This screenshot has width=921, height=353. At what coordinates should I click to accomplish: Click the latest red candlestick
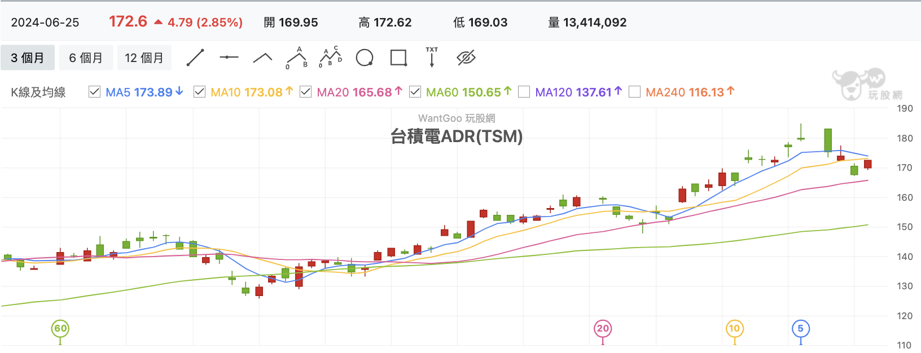(867, 164)
